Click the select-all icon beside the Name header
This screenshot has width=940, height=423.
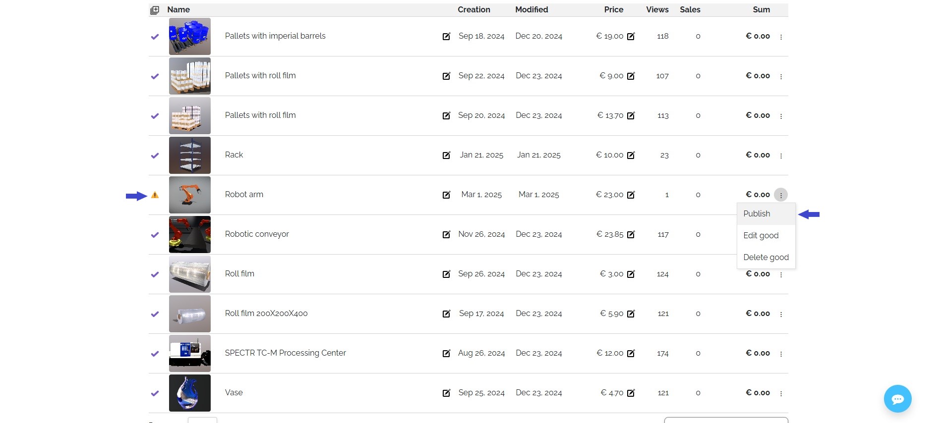(x=155, y=10)
